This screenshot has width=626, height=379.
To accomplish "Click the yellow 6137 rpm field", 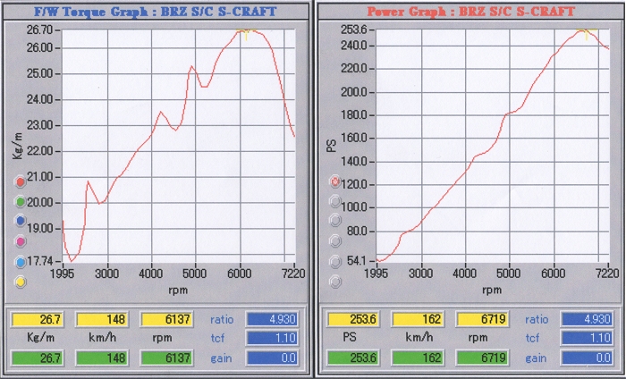I will point(166,319).
